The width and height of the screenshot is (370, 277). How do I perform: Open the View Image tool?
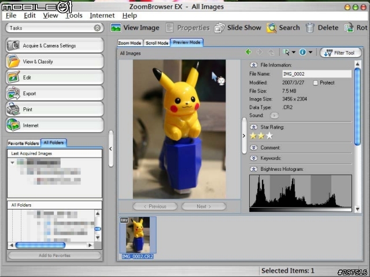click(x=135, y=28)
